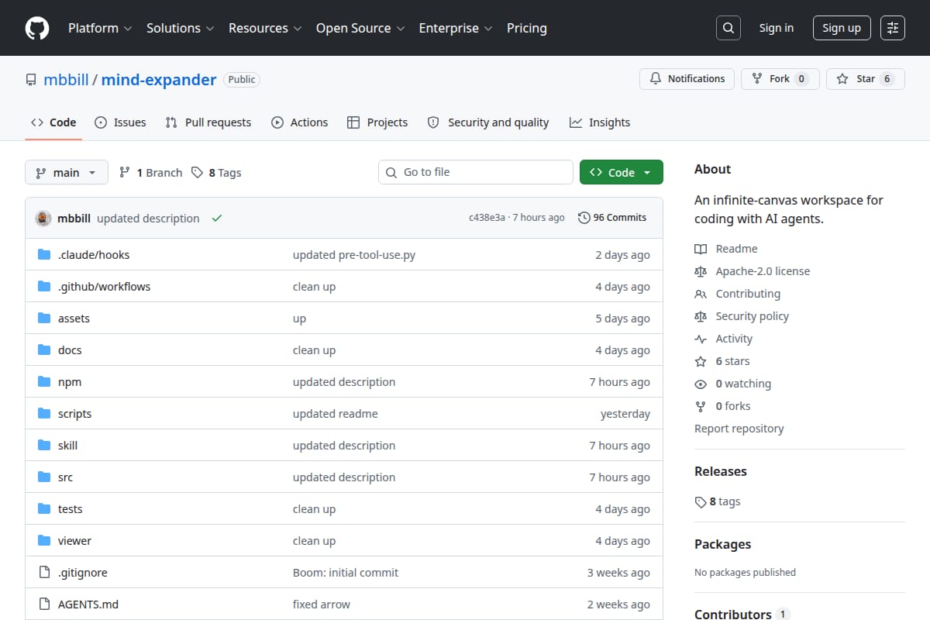Focus the Go to file field
The height and width of the screenshot is (620, 930).
tap(476, 172)
